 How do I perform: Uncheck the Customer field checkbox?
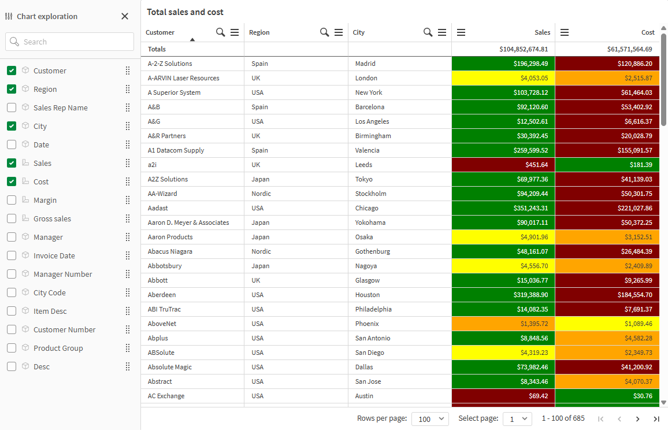(x=11, y=71)
